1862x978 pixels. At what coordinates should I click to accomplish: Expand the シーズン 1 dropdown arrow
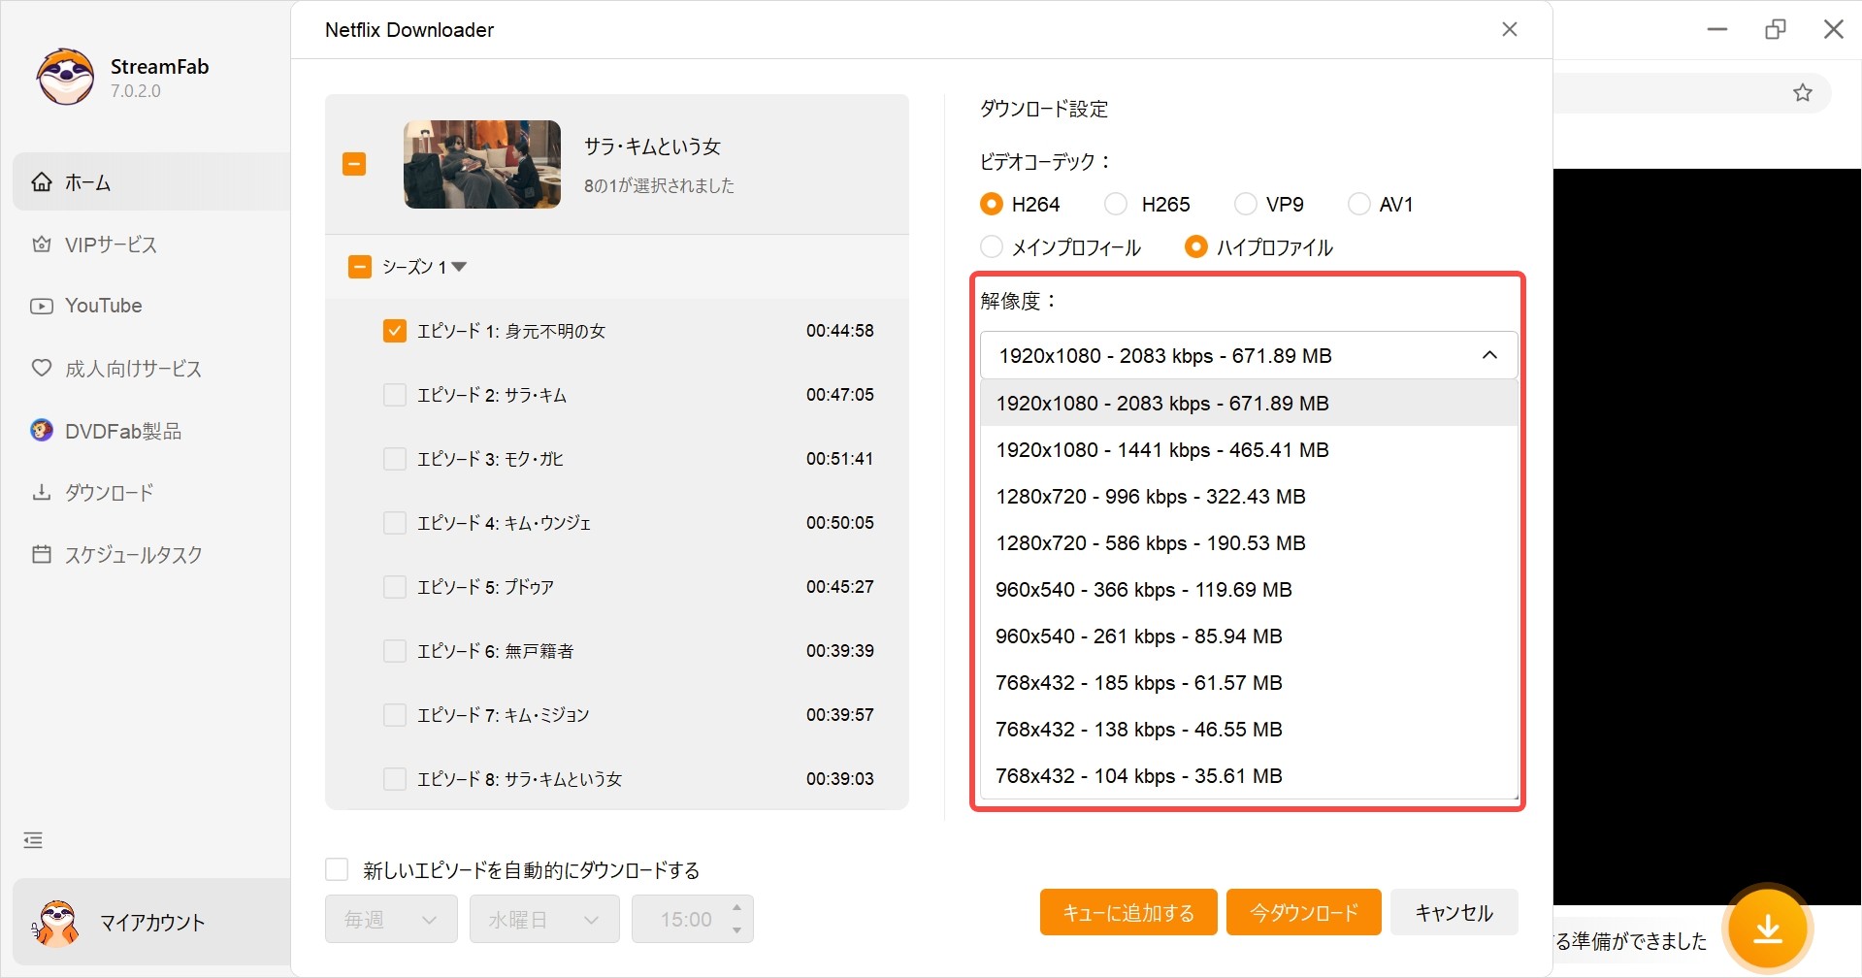click(x=459, y=267)
